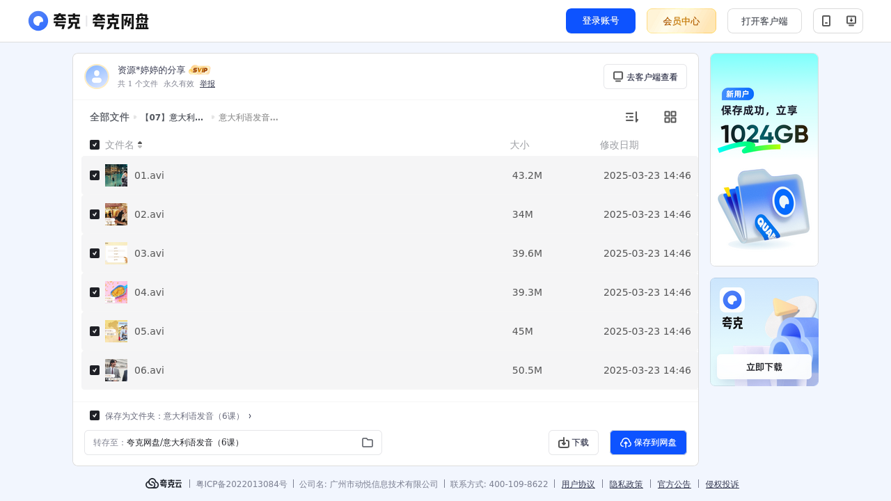Open thumbnail of 05.avi

tap(116, 331)
